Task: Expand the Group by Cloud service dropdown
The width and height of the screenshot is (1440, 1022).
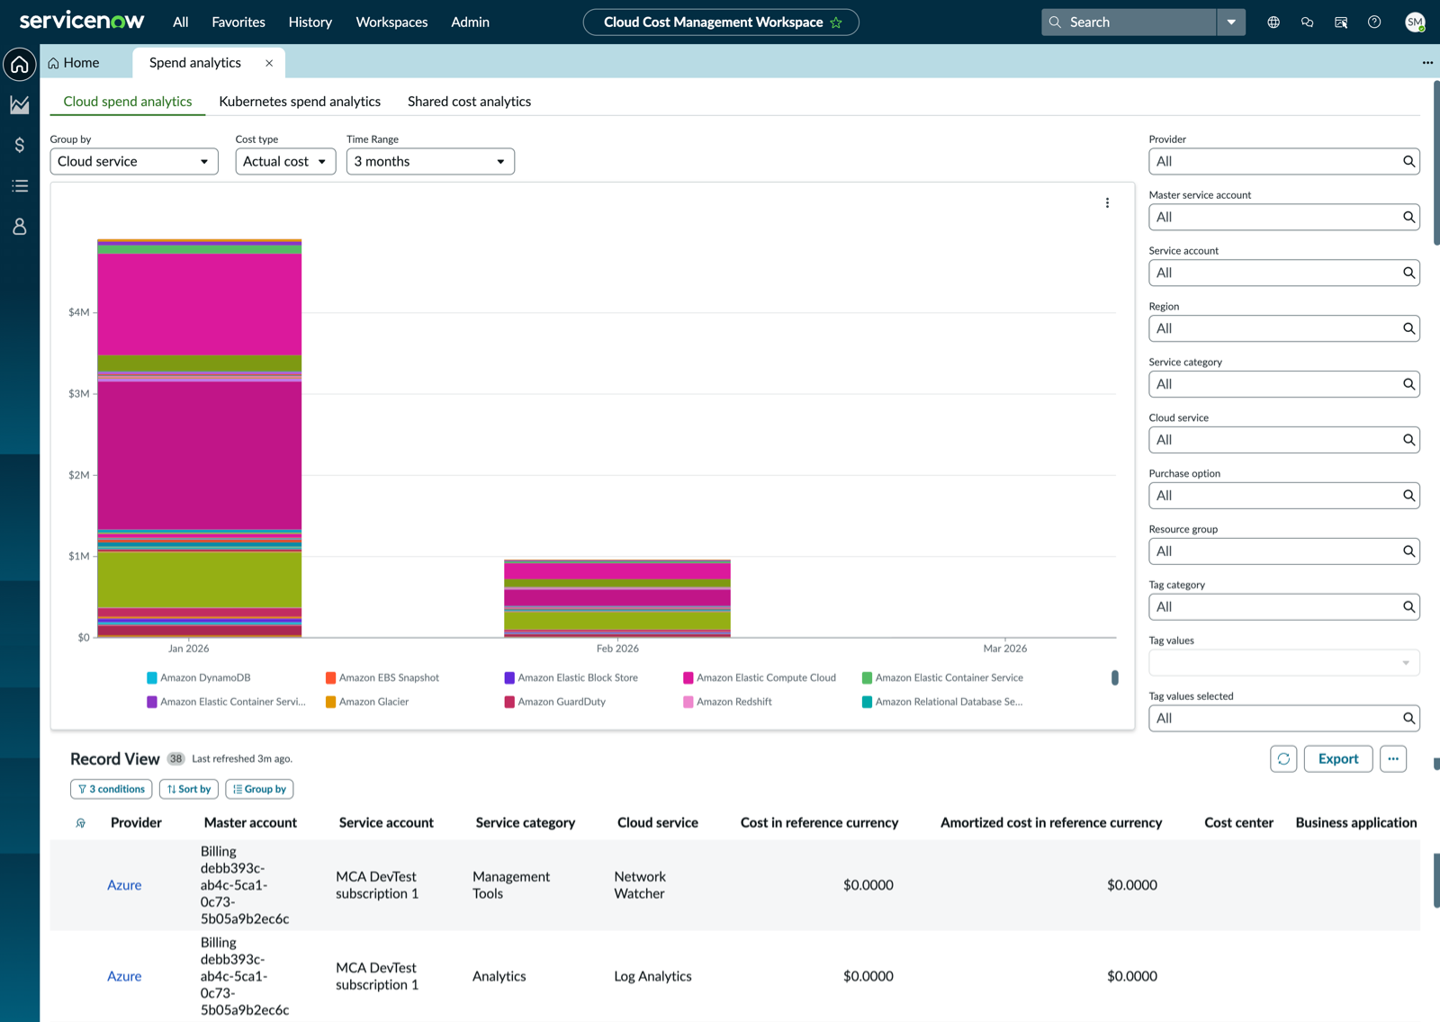Action: [x=134, y=162]
